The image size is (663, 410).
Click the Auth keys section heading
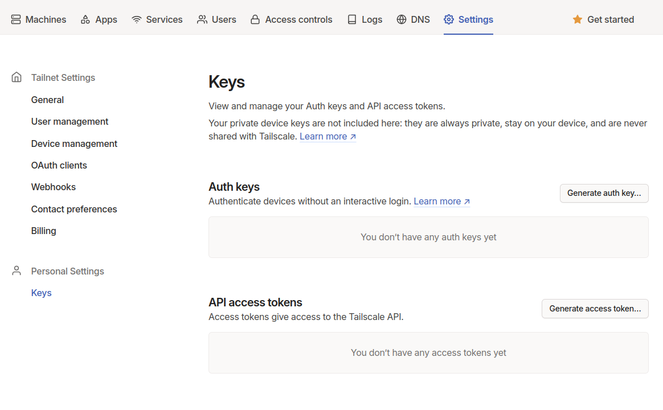click(234, 187)
